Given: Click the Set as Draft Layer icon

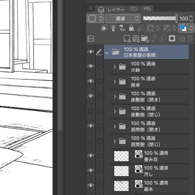Looking at the screenshot, I should point(122,28).
